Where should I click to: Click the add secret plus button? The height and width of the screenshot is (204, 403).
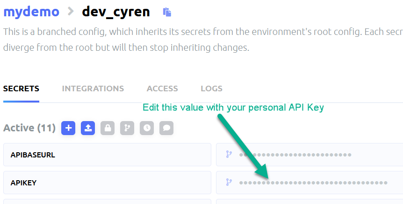point(68,128)
